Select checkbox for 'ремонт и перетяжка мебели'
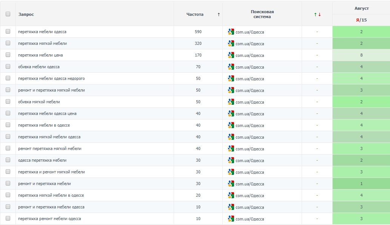The height and width of the screenshot is (225, 390). (x=8, y=184)
